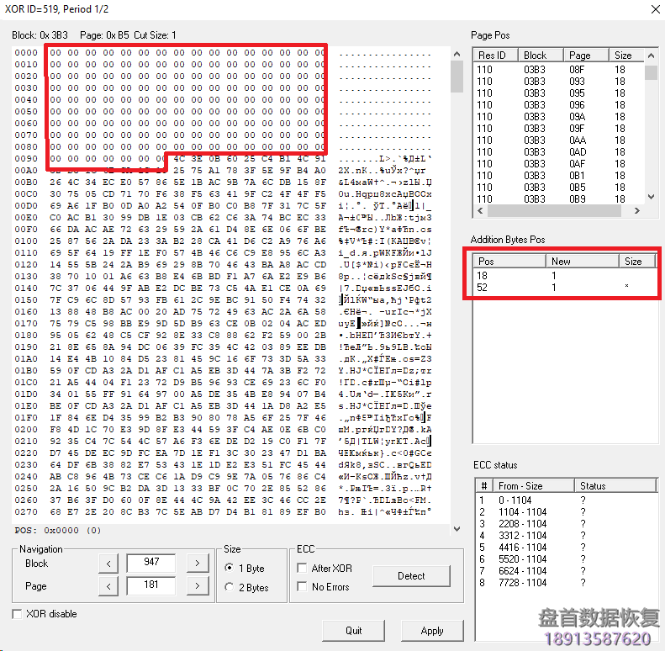Viewport: 665px width, 651px height.
Task: Enable the After XOR checkbox
Action: (x=303, y=568)
